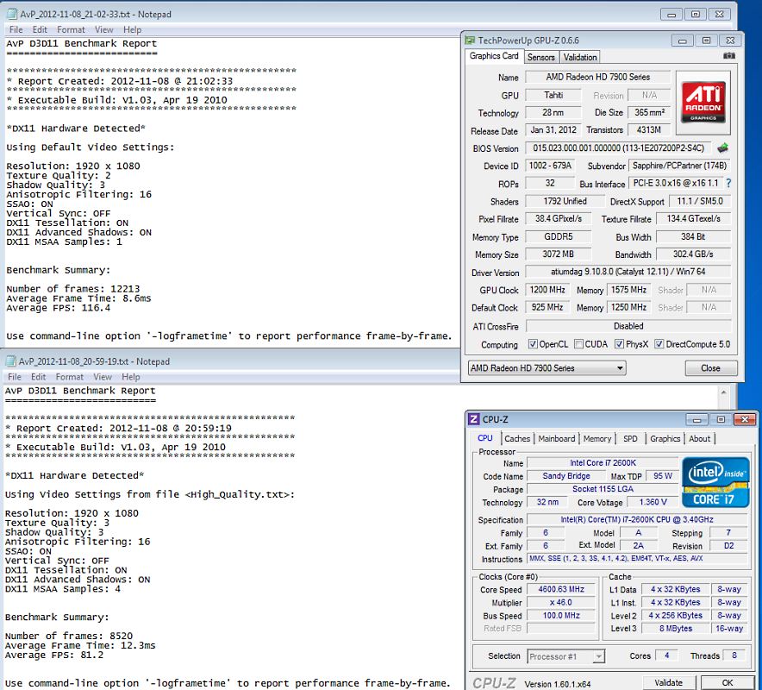The width and height of the screenshot is (762, 690).
Task: Click the Instructions list field in CPU-Z
Action: click(637, 559)
